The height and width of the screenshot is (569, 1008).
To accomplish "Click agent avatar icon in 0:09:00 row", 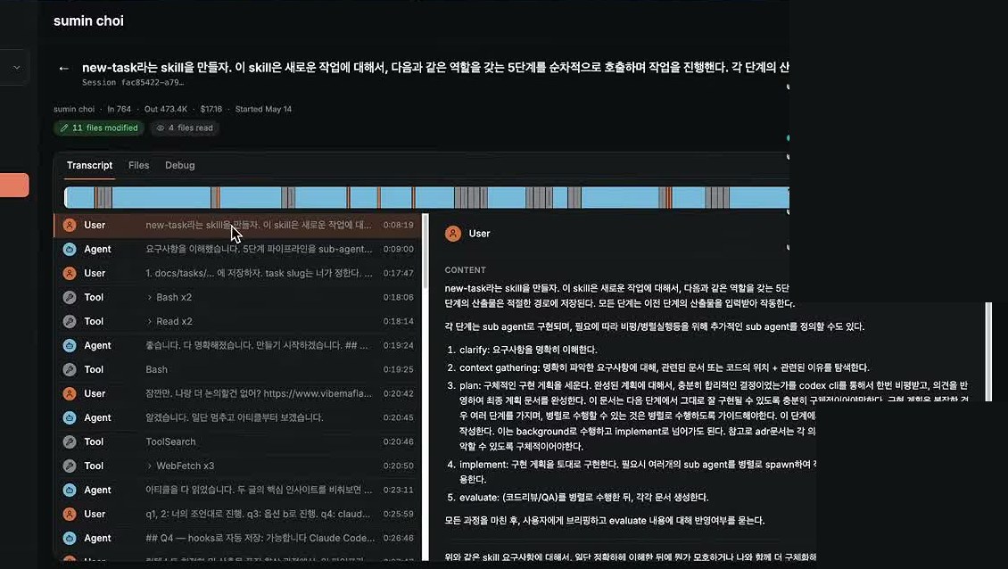I will pyautogui.click(x=70, y=249).
